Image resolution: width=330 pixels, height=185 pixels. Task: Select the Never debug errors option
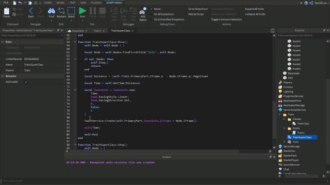point(157,9)
